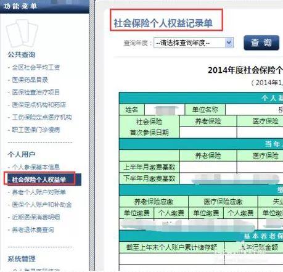
Task: Open 医保药品目录 menu item
Action: click(30, 80)
